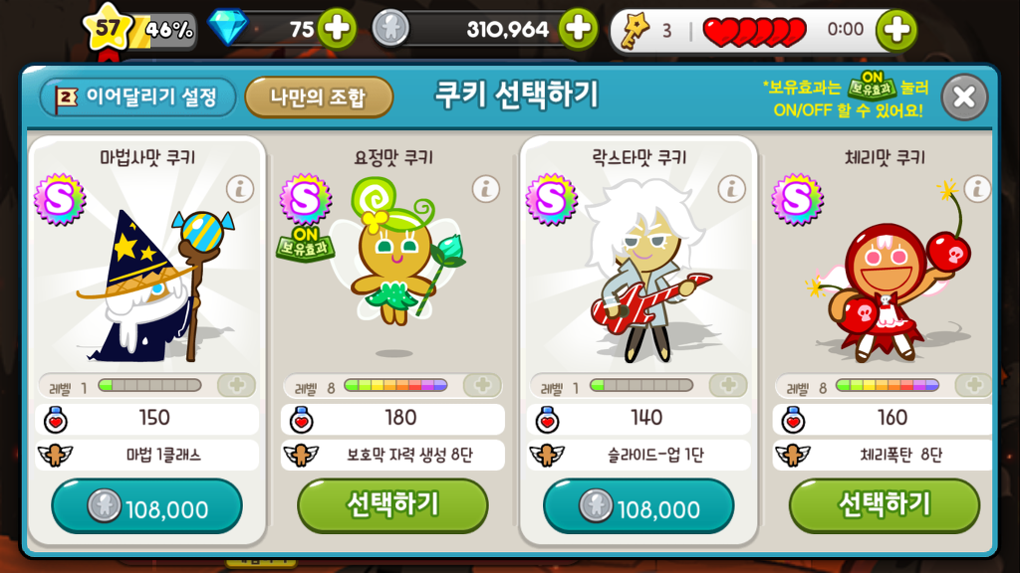Open info for 마법사맛 쿠키
This screenshot has height=573, width=1020.
240,190
